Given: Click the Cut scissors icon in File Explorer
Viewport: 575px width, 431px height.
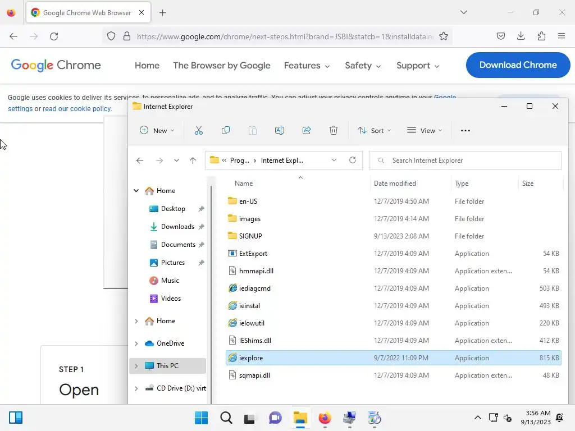Looking at the screenshot, I should [198, 130].
